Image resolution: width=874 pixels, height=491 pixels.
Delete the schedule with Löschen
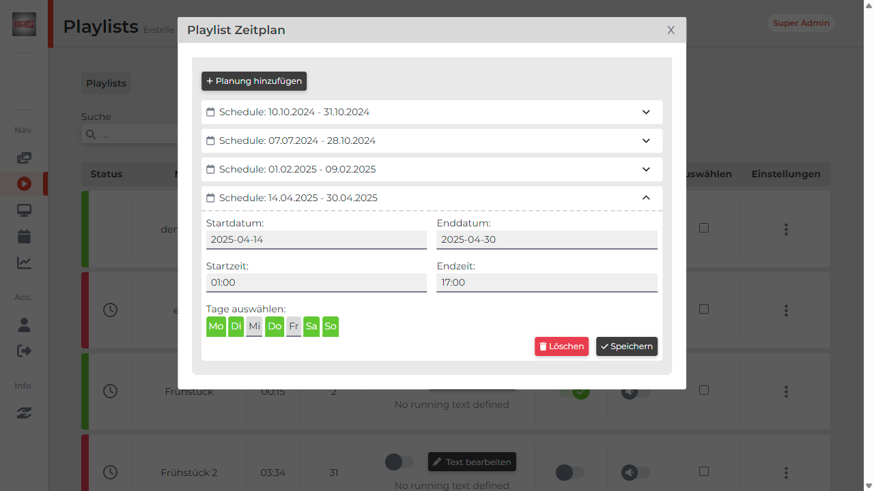click(x=561, y=346)
